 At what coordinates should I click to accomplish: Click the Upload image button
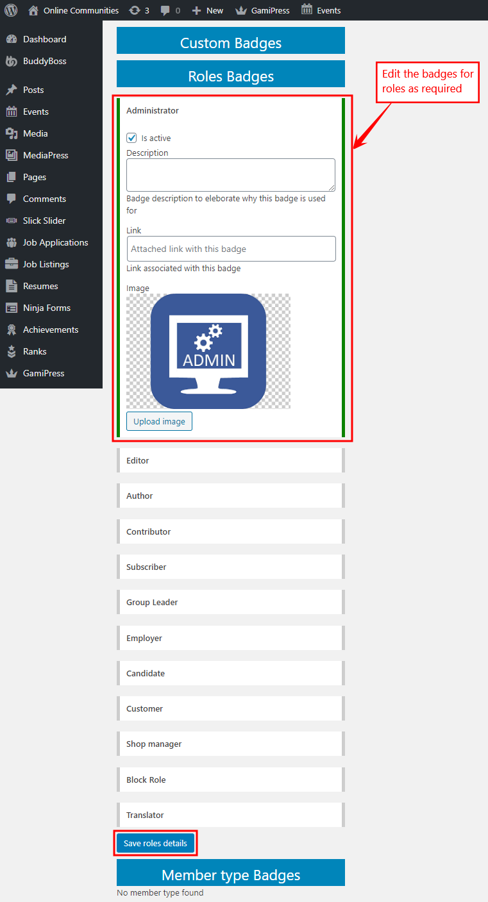click(159, 421)
